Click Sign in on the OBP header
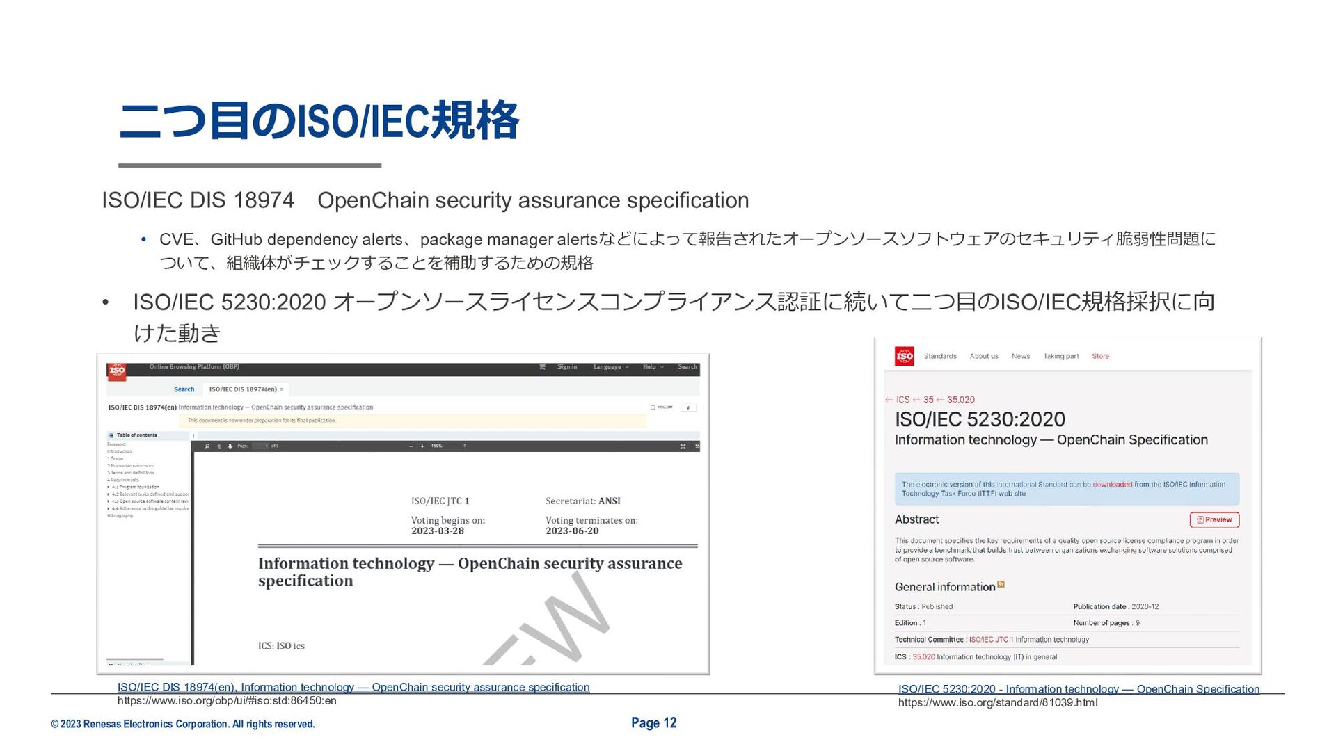 (x=567, y=367)
